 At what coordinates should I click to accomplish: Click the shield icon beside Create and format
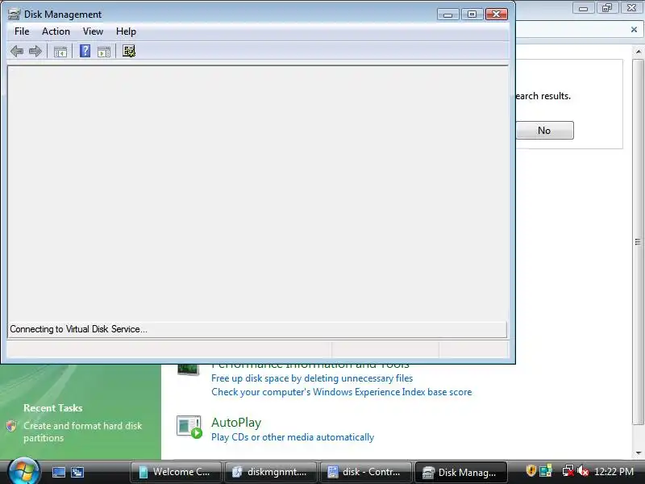tap(11, 426)
